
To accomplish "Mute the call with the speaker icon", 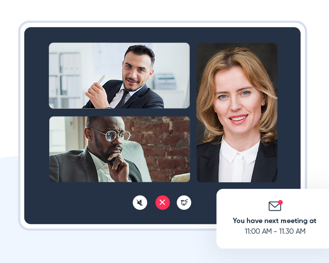I will coord(140,203).
